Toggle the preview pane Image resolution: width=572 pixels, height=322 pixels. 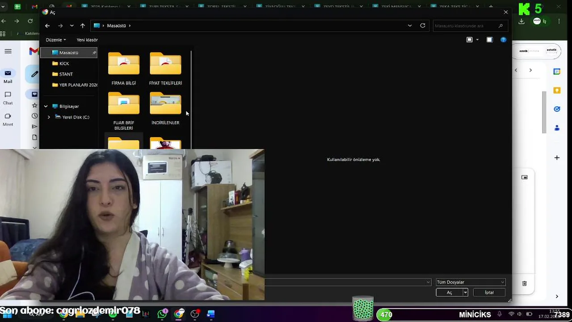coord(490,40)
